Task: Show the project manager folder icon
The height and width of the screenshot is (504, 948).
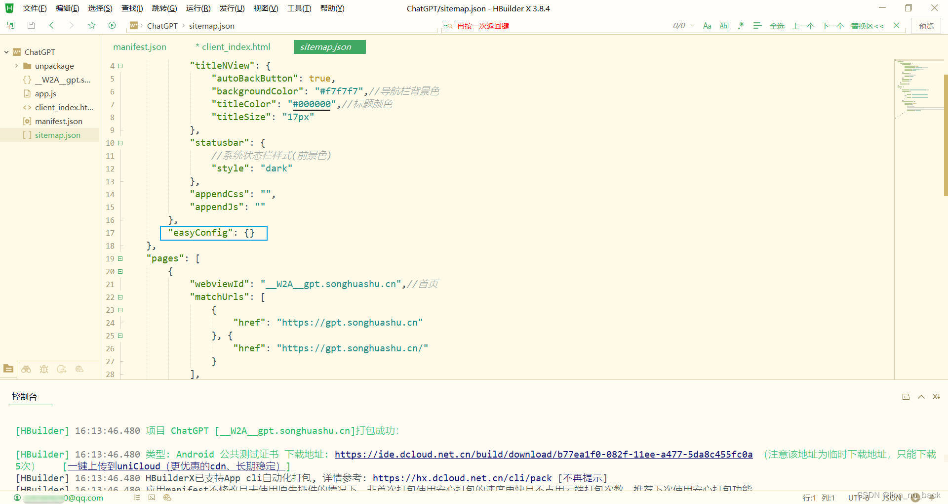Action: click(8, 369)
